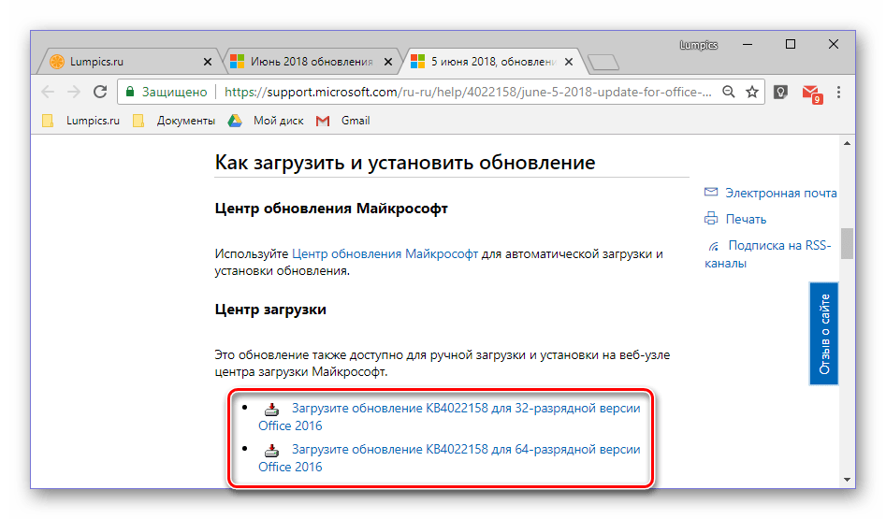Open Подписка на RSS-каналы link
The image size is (886, 519).
click(768, 254)
